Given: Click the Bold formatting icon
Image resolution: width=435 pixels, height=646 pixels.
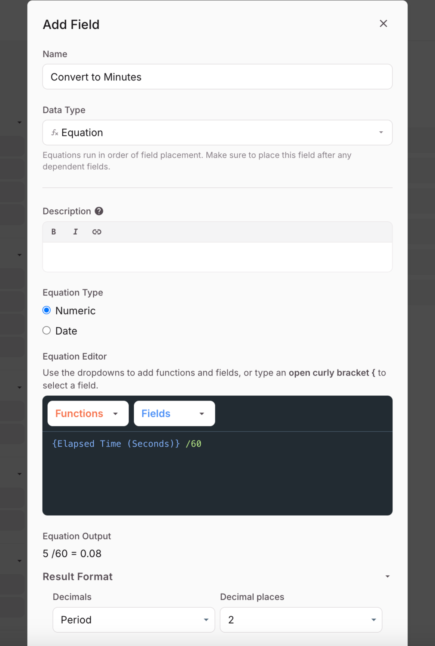Looking at the screenshot, I should coord(54,232).
